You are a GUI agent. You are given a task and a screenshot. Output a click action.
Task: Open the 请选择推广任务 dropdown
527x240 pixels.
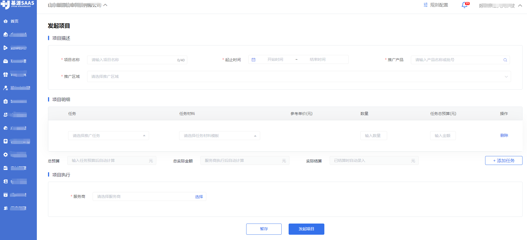click(108, 136)
